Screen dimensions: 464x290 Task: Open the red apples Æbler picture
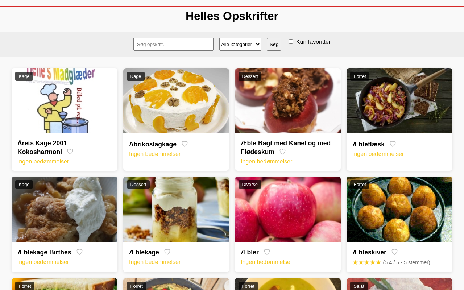tap(288, 209)
